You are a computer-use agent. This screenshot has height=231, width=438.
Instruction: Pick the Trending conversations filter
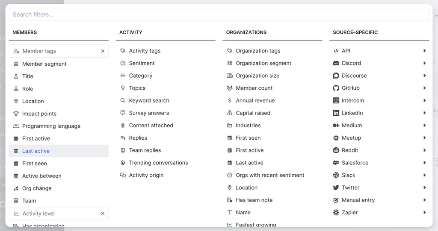coord(158,163)
